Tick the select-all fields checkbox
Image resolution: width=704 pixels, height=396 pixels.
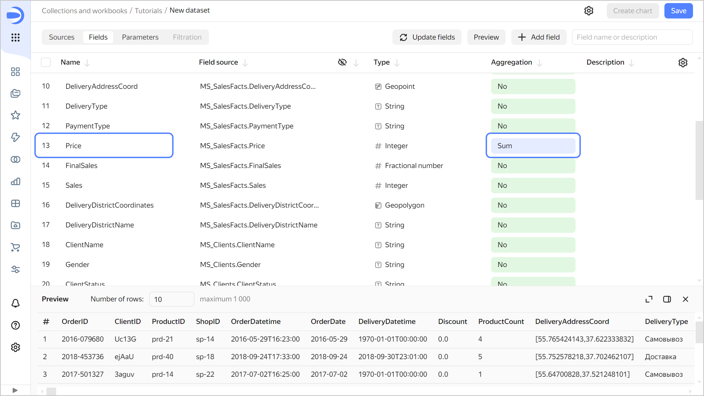tap(46, 62)
